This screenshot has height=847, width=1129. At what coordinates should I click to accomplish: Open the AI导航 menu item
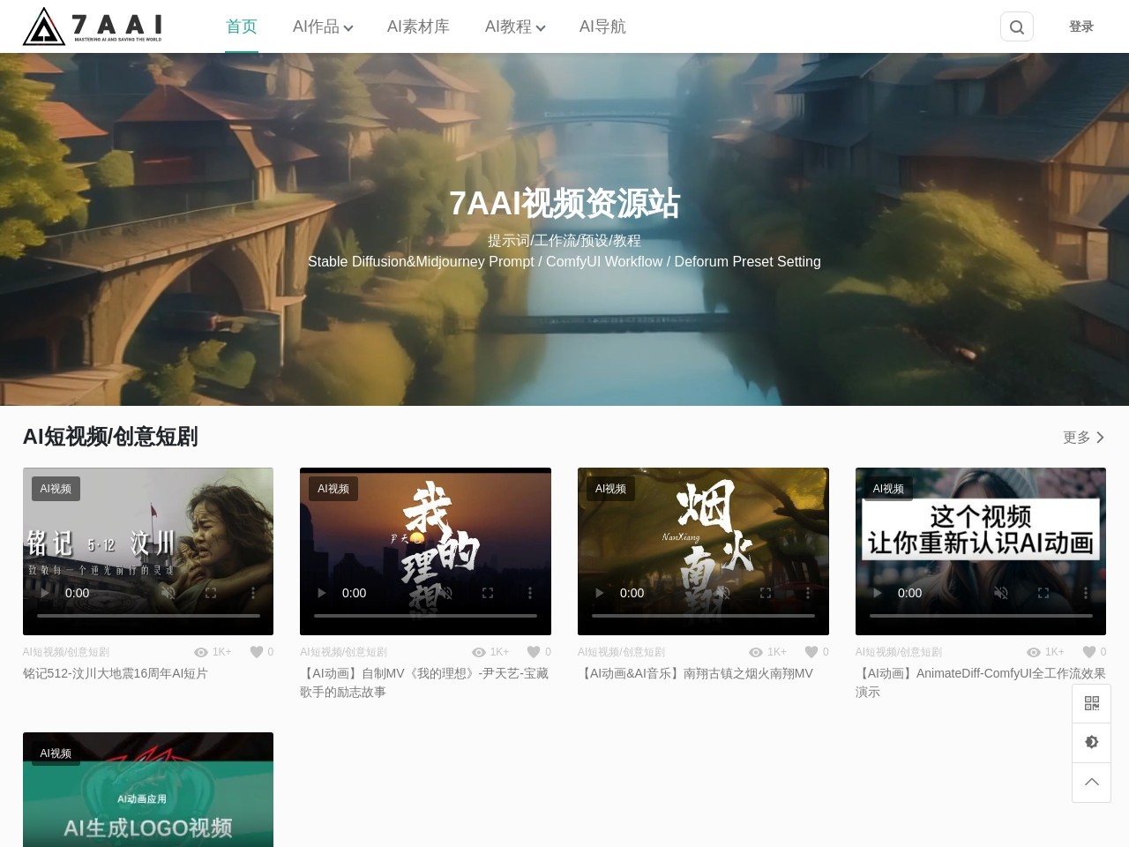[x=602, y=26]
